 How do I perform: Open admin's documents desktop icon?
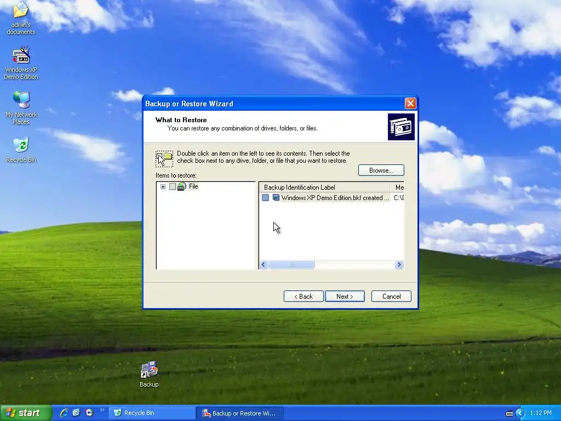tap(21, 18)
